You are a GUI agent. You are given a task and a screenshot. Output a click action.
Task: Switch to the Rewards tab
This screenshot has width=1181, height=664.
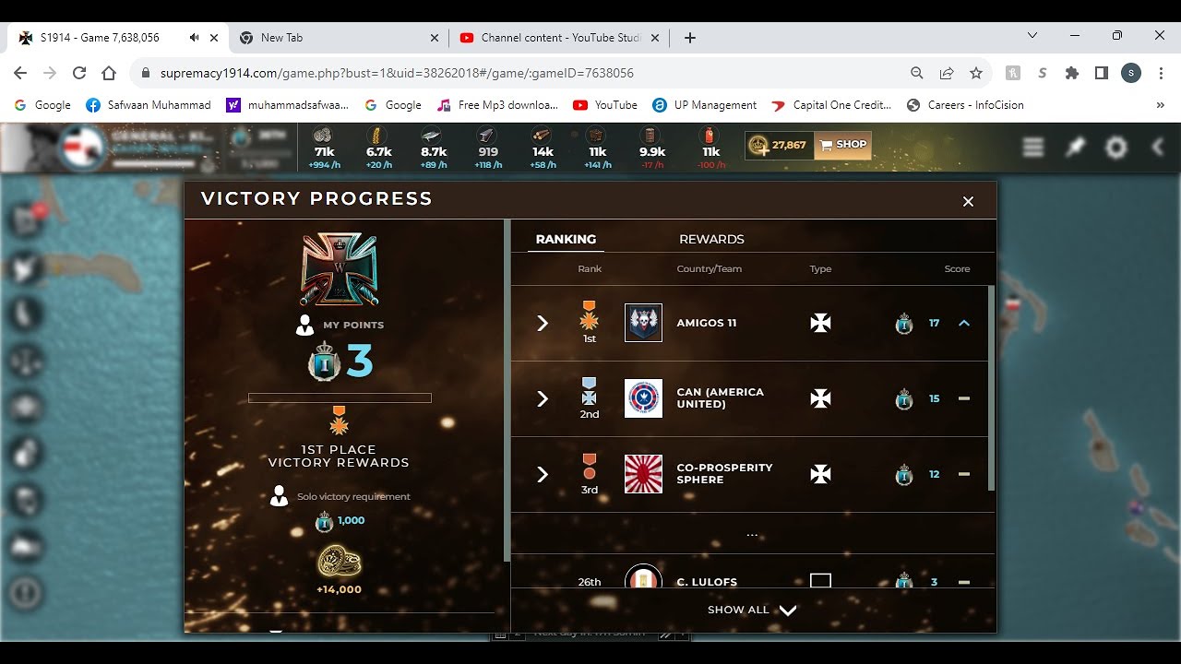(711, 239)
